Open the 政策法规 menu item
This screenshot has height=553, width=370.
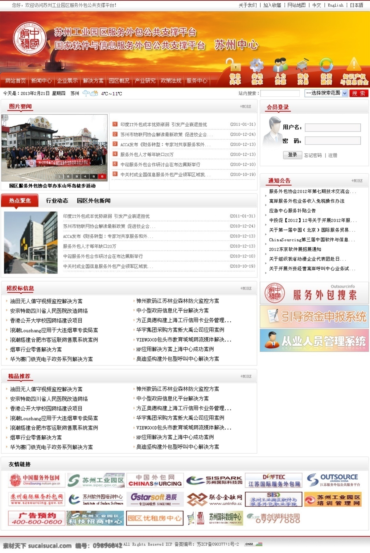tap(171, 81)
